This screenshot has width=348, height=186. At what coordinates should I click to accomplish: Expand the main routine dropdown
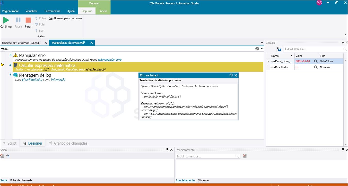pyautogui.click(x=262, y=49)
